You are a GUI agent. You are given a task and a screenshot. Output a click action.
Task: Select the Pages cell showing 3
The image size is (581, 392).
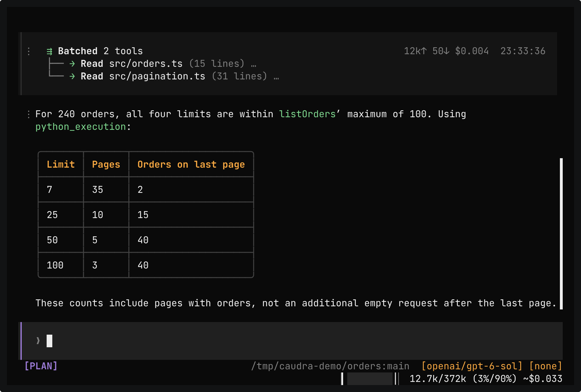pyautogui.click(x=106, y=265)
